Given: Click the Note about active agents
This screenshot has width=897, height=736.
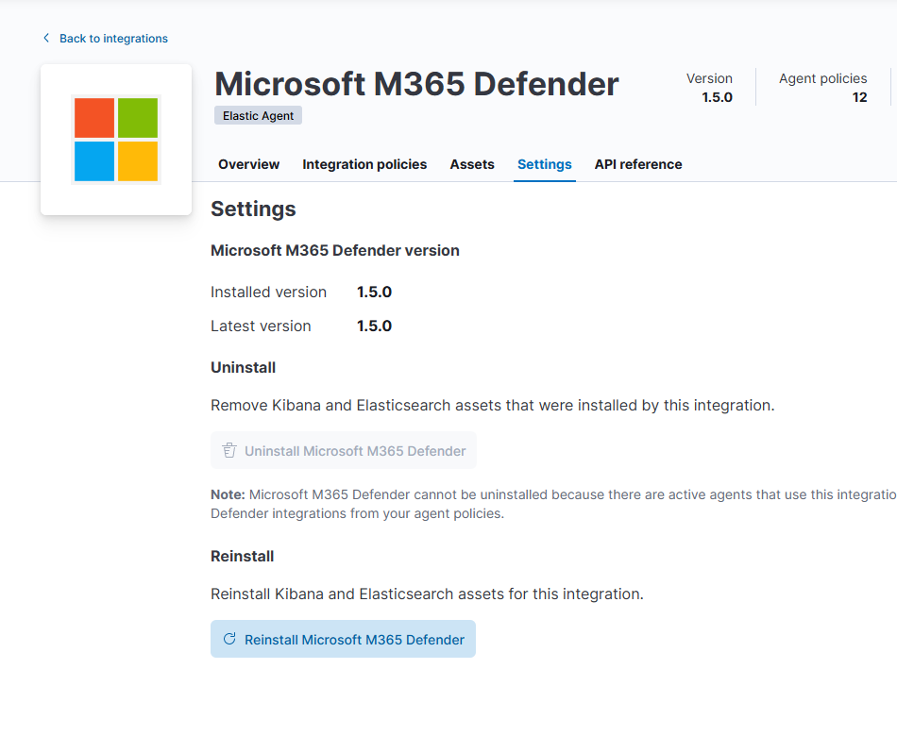Looking at the screenshot, I should point(553,504).
